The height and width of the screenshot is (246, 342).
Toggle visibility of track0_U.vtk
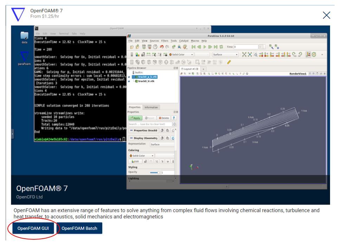coord(129,81)
